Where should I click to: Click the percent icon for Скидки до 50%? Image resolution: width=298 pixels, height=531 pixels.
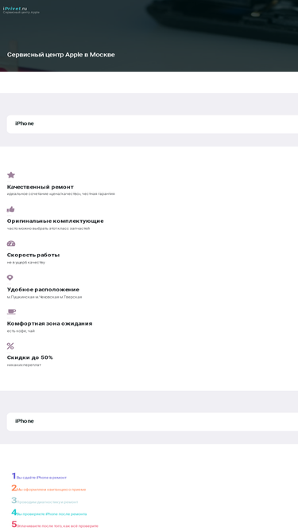[10, 346]
